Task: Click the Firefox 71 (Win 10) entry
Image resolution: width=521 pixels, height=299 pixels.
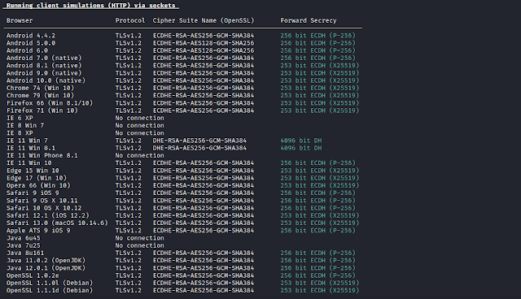Action: 42,110
